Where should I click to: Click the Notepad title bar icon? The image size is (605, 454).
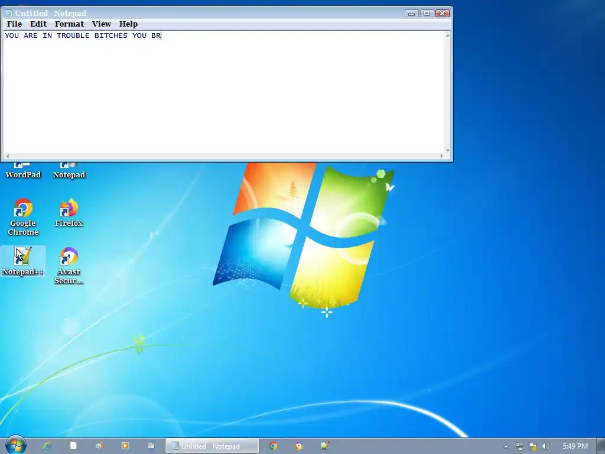pyautogui.click(x=8, y=13)
